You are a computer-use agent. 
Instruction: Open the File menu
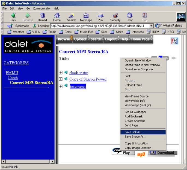[x=5, y=8]
